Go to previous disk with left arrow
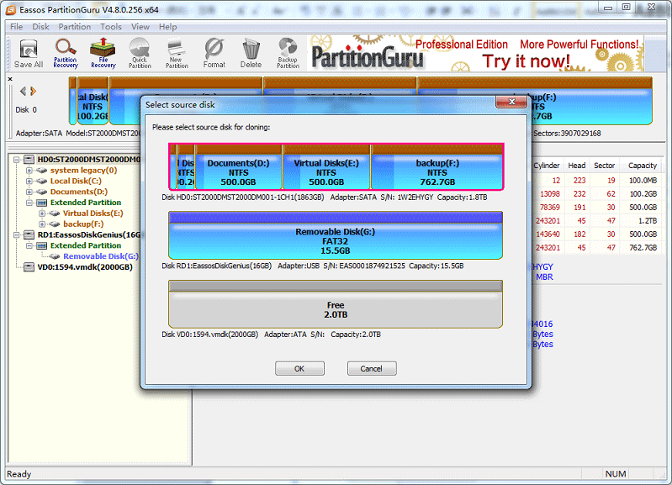 [23, 91]
